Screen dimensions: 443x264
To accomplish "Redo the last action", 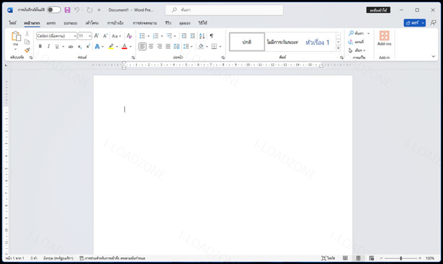I will 90,10.
